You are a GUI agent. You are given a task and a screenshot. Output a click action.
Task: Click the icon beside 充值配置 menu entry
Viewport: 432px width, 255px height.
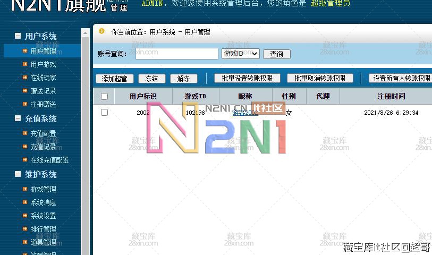point(25,133)
